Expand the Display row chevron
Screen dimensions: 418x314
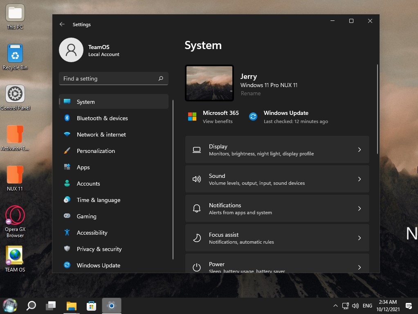pos(360,150)
